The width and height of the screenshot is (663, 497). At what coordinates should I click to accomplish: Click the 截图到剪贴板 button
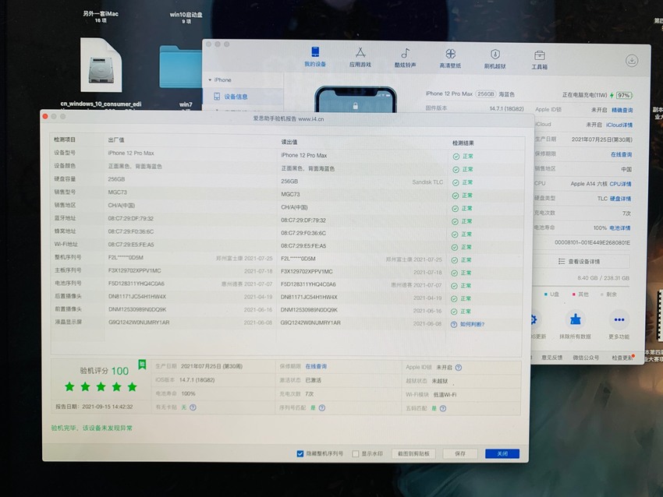point(413,454)
